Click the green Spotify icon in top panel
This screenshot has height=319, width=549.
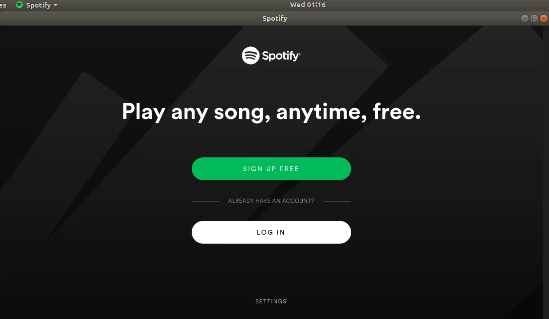[x=19, y=5]
